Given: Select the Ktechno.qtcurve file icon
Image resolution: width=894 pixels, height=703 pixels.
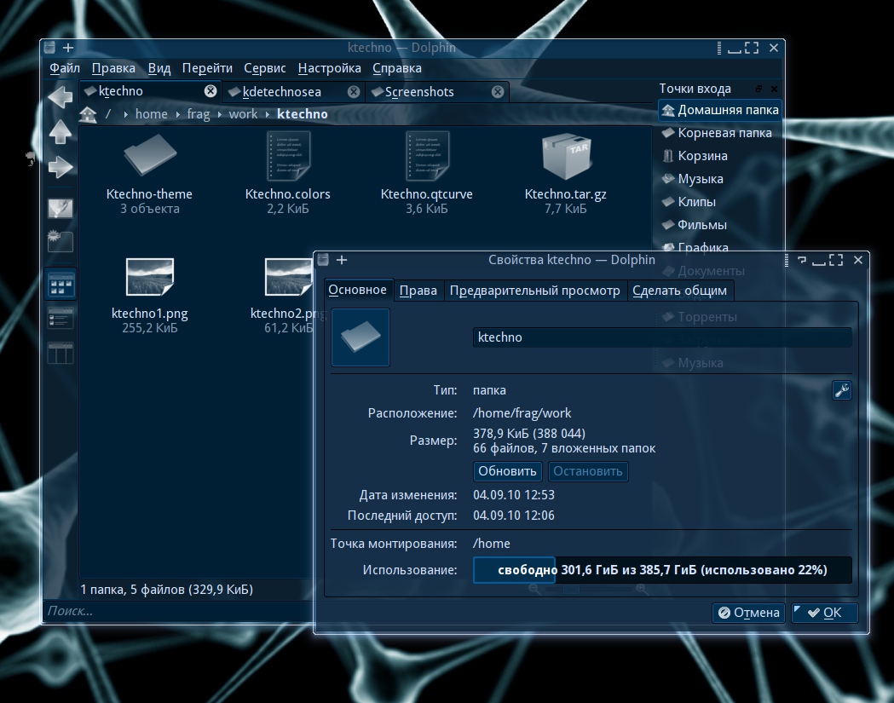Looking at the screenshot, I should (426, 155).
